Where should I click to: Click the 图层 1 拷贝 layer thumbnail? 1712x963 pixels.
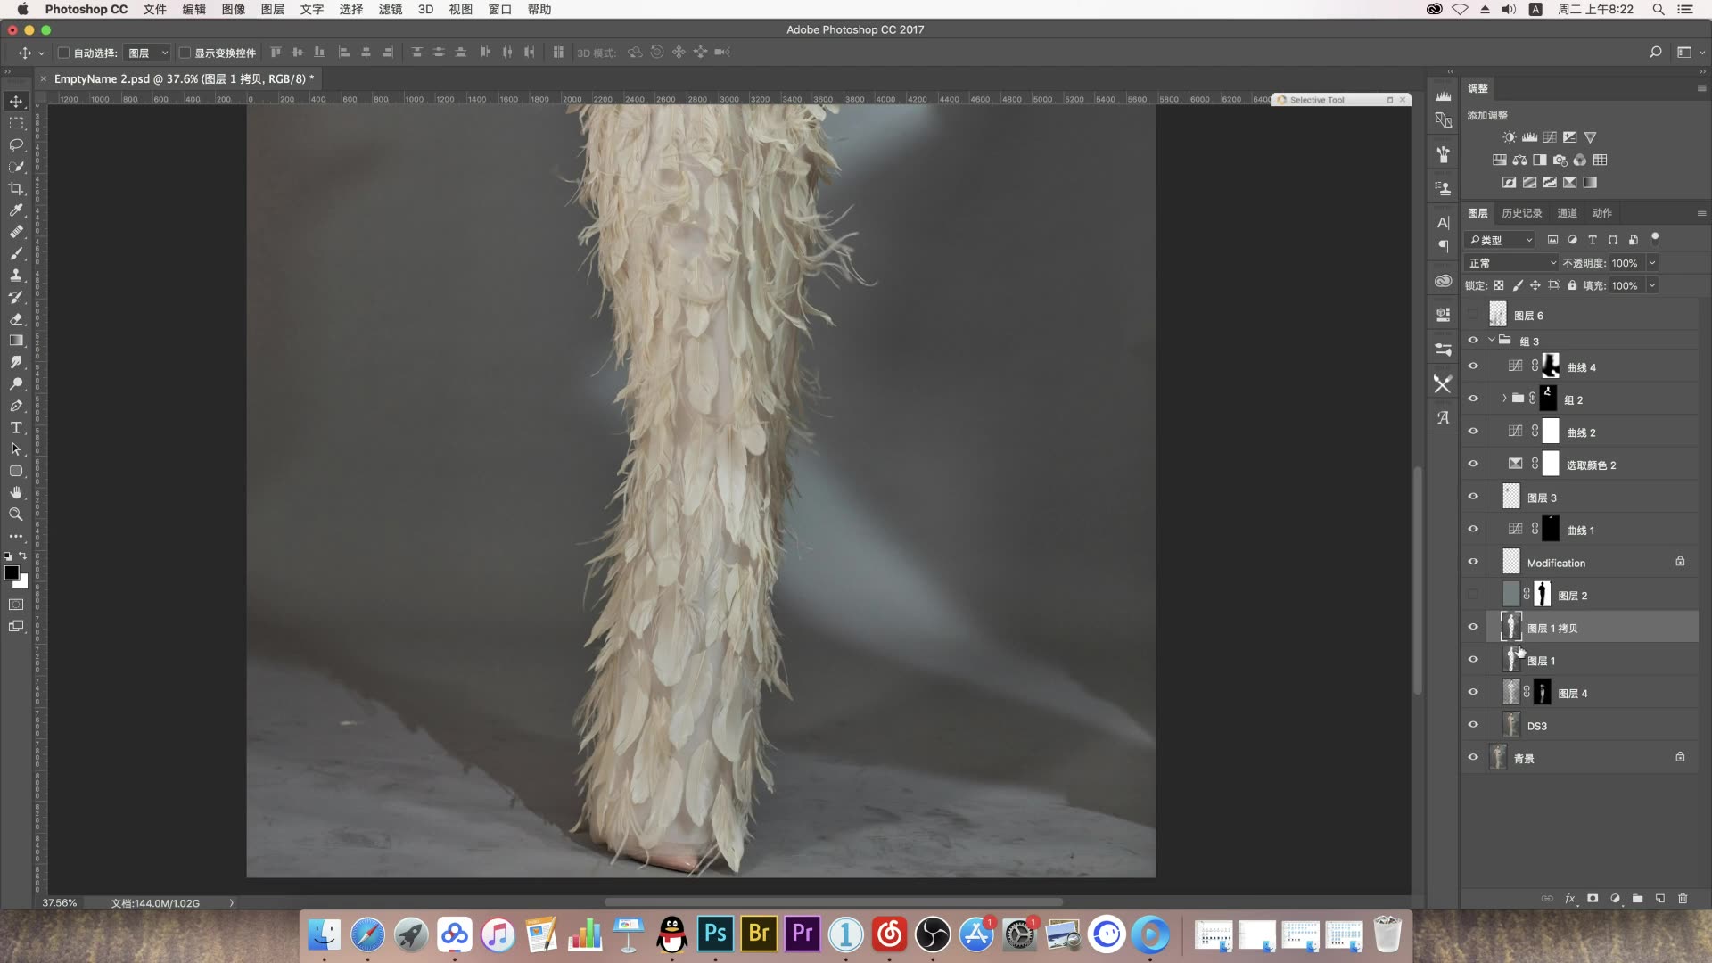pos(1510,627)
